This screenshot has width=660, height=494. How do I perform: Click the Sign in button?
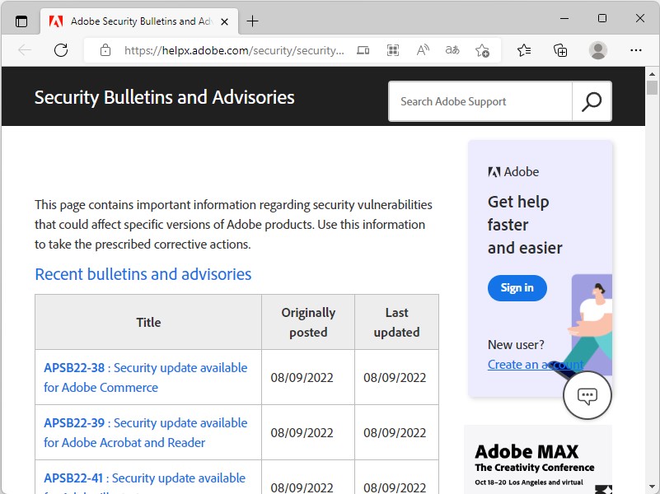[x=517, y=287]
